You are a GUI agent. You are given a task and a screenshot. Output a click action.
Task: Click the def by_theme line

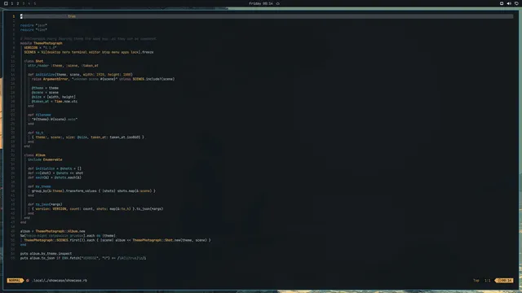[39, 186]
